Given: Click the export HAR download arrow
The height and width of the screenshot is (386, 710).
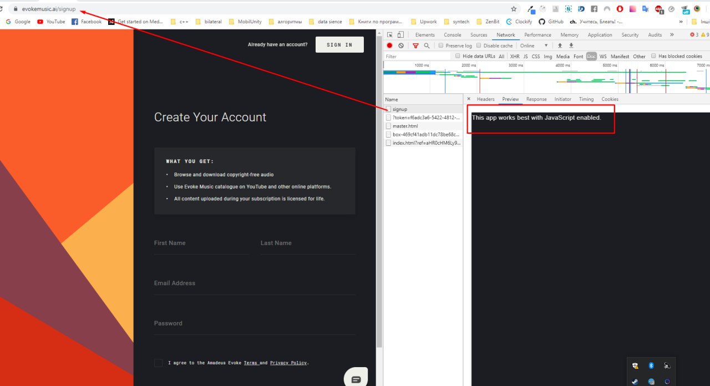Looking at the screenshot, I should 571,45.
